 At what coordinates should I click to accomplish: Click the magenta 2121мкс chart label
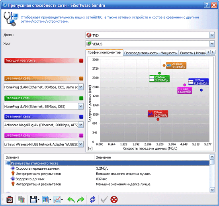pos(185,90)
